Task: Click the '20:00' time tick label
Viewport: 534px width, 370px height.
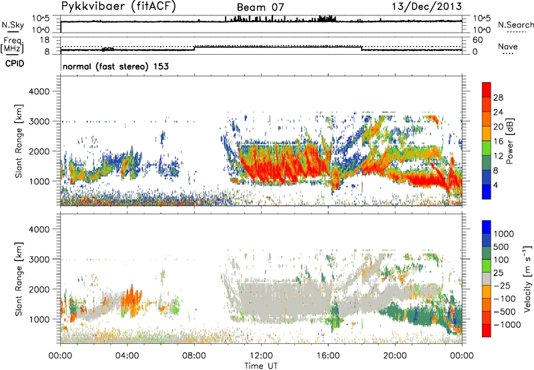Action: tap(395, 356)
